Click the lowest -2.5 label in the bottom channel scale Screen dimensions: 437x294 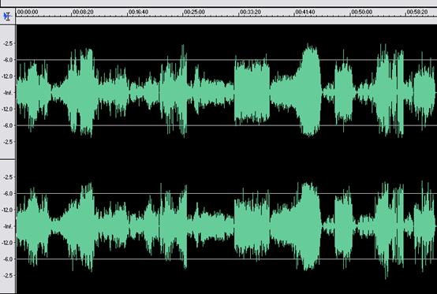[x=9, y=275]
